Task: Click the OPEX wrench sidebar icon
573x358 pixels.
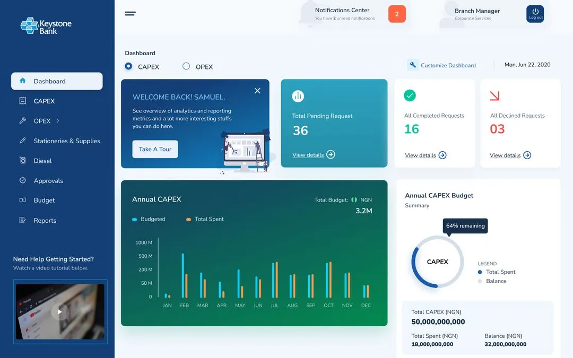Action: (x=23, y=120)
